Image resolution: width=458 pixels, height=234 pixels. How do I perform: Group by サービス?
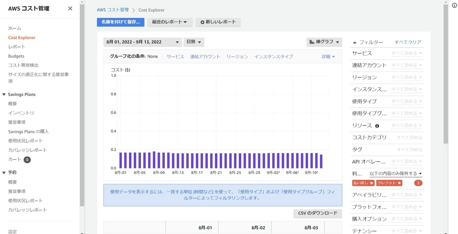coord(175,57)
